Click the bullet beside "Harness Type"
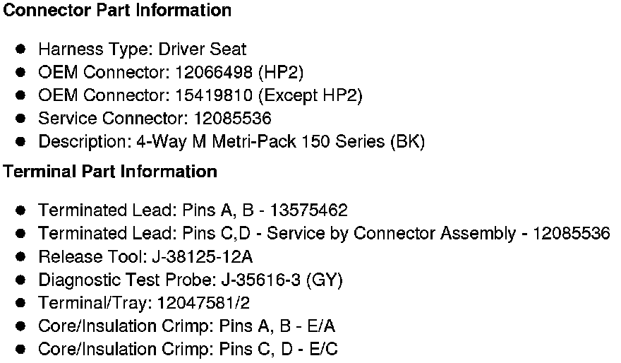Screen dimensions: 621x363 [21, 49]
